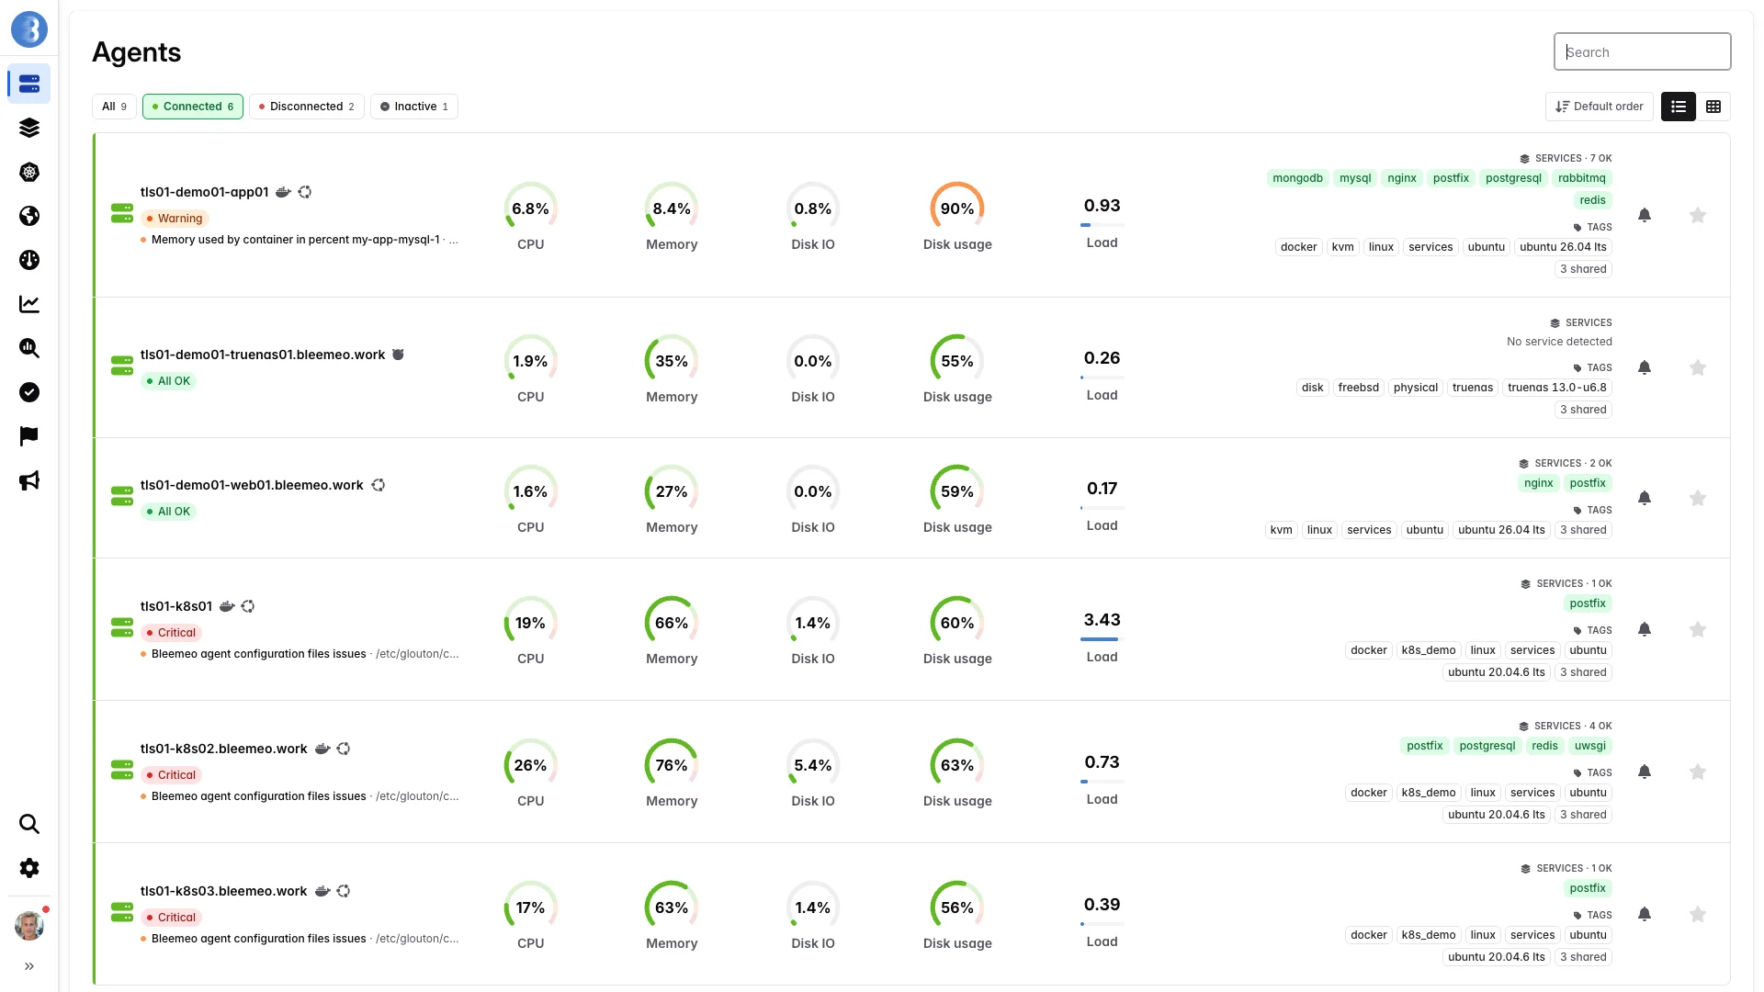Open the chart magnifier icon in sidebar
The height and width of the screenshot is (992, 1764).
coord(29,348)
